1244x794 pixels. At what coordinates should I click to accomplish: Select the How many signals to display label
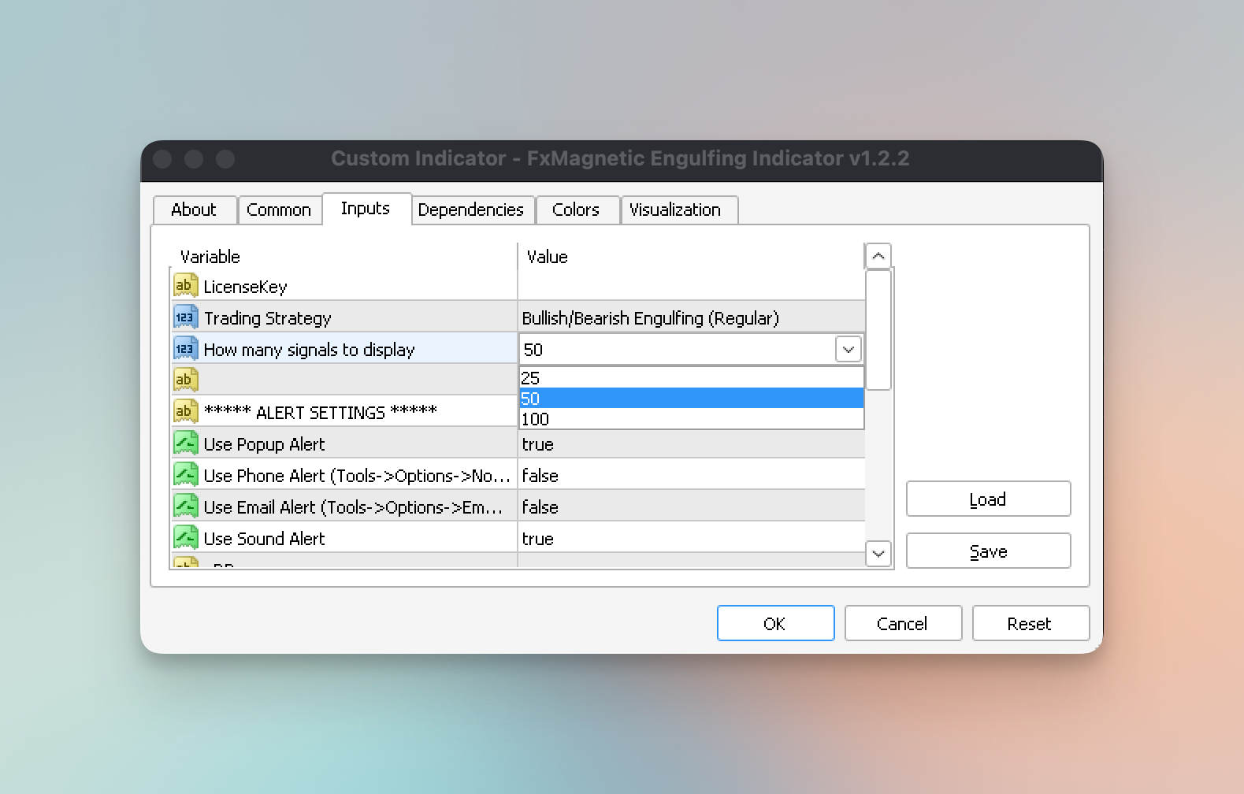click(309, 350)
